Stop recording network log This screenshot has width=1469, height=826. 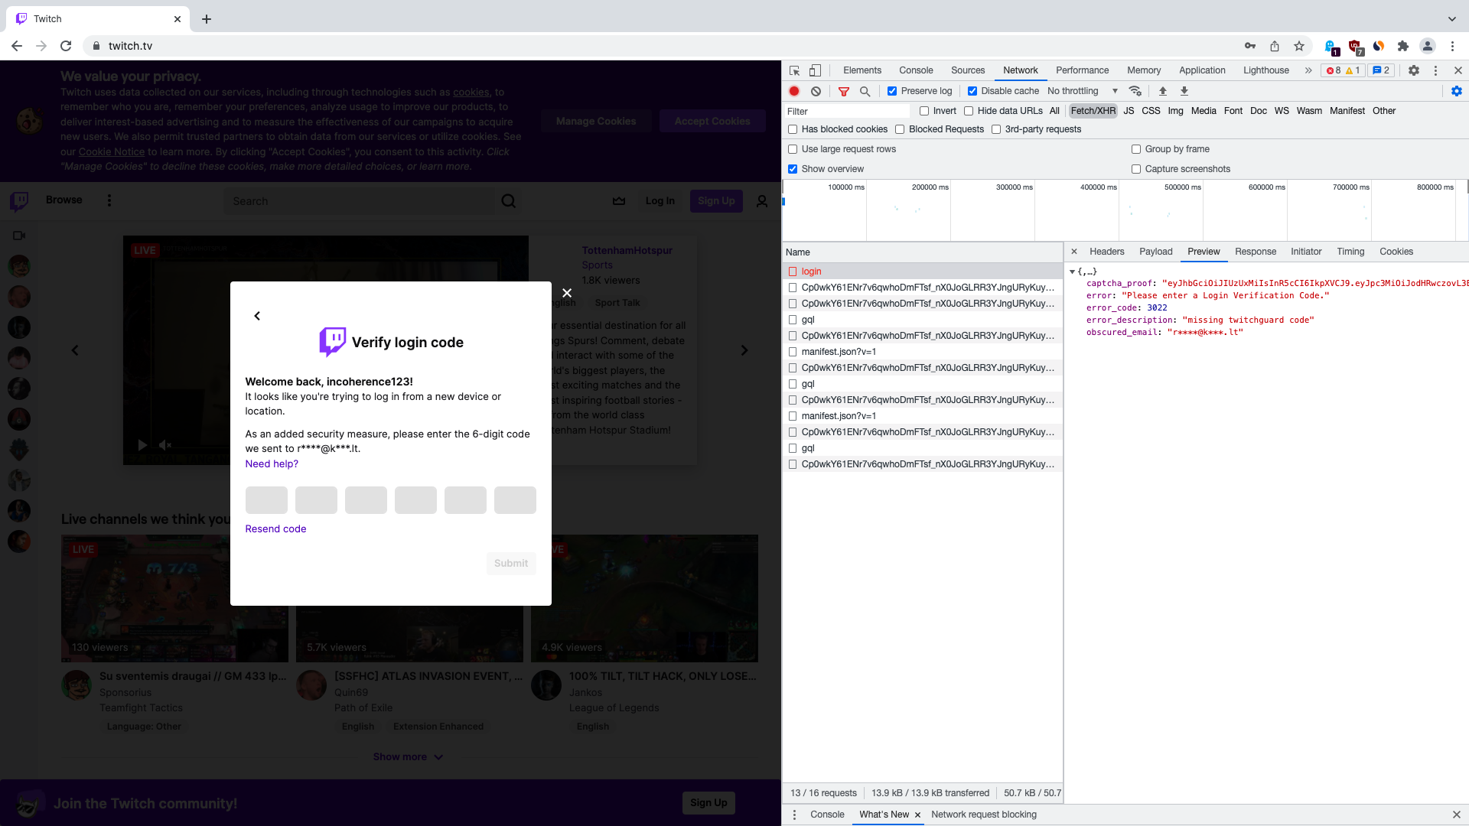coord(794,91)
